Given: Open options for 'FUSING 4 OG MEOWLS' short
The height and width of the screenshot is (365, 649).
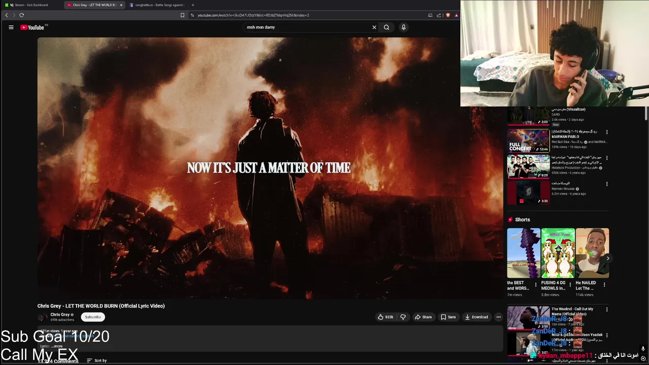Looking at the screenshot, I should point(569,284).
